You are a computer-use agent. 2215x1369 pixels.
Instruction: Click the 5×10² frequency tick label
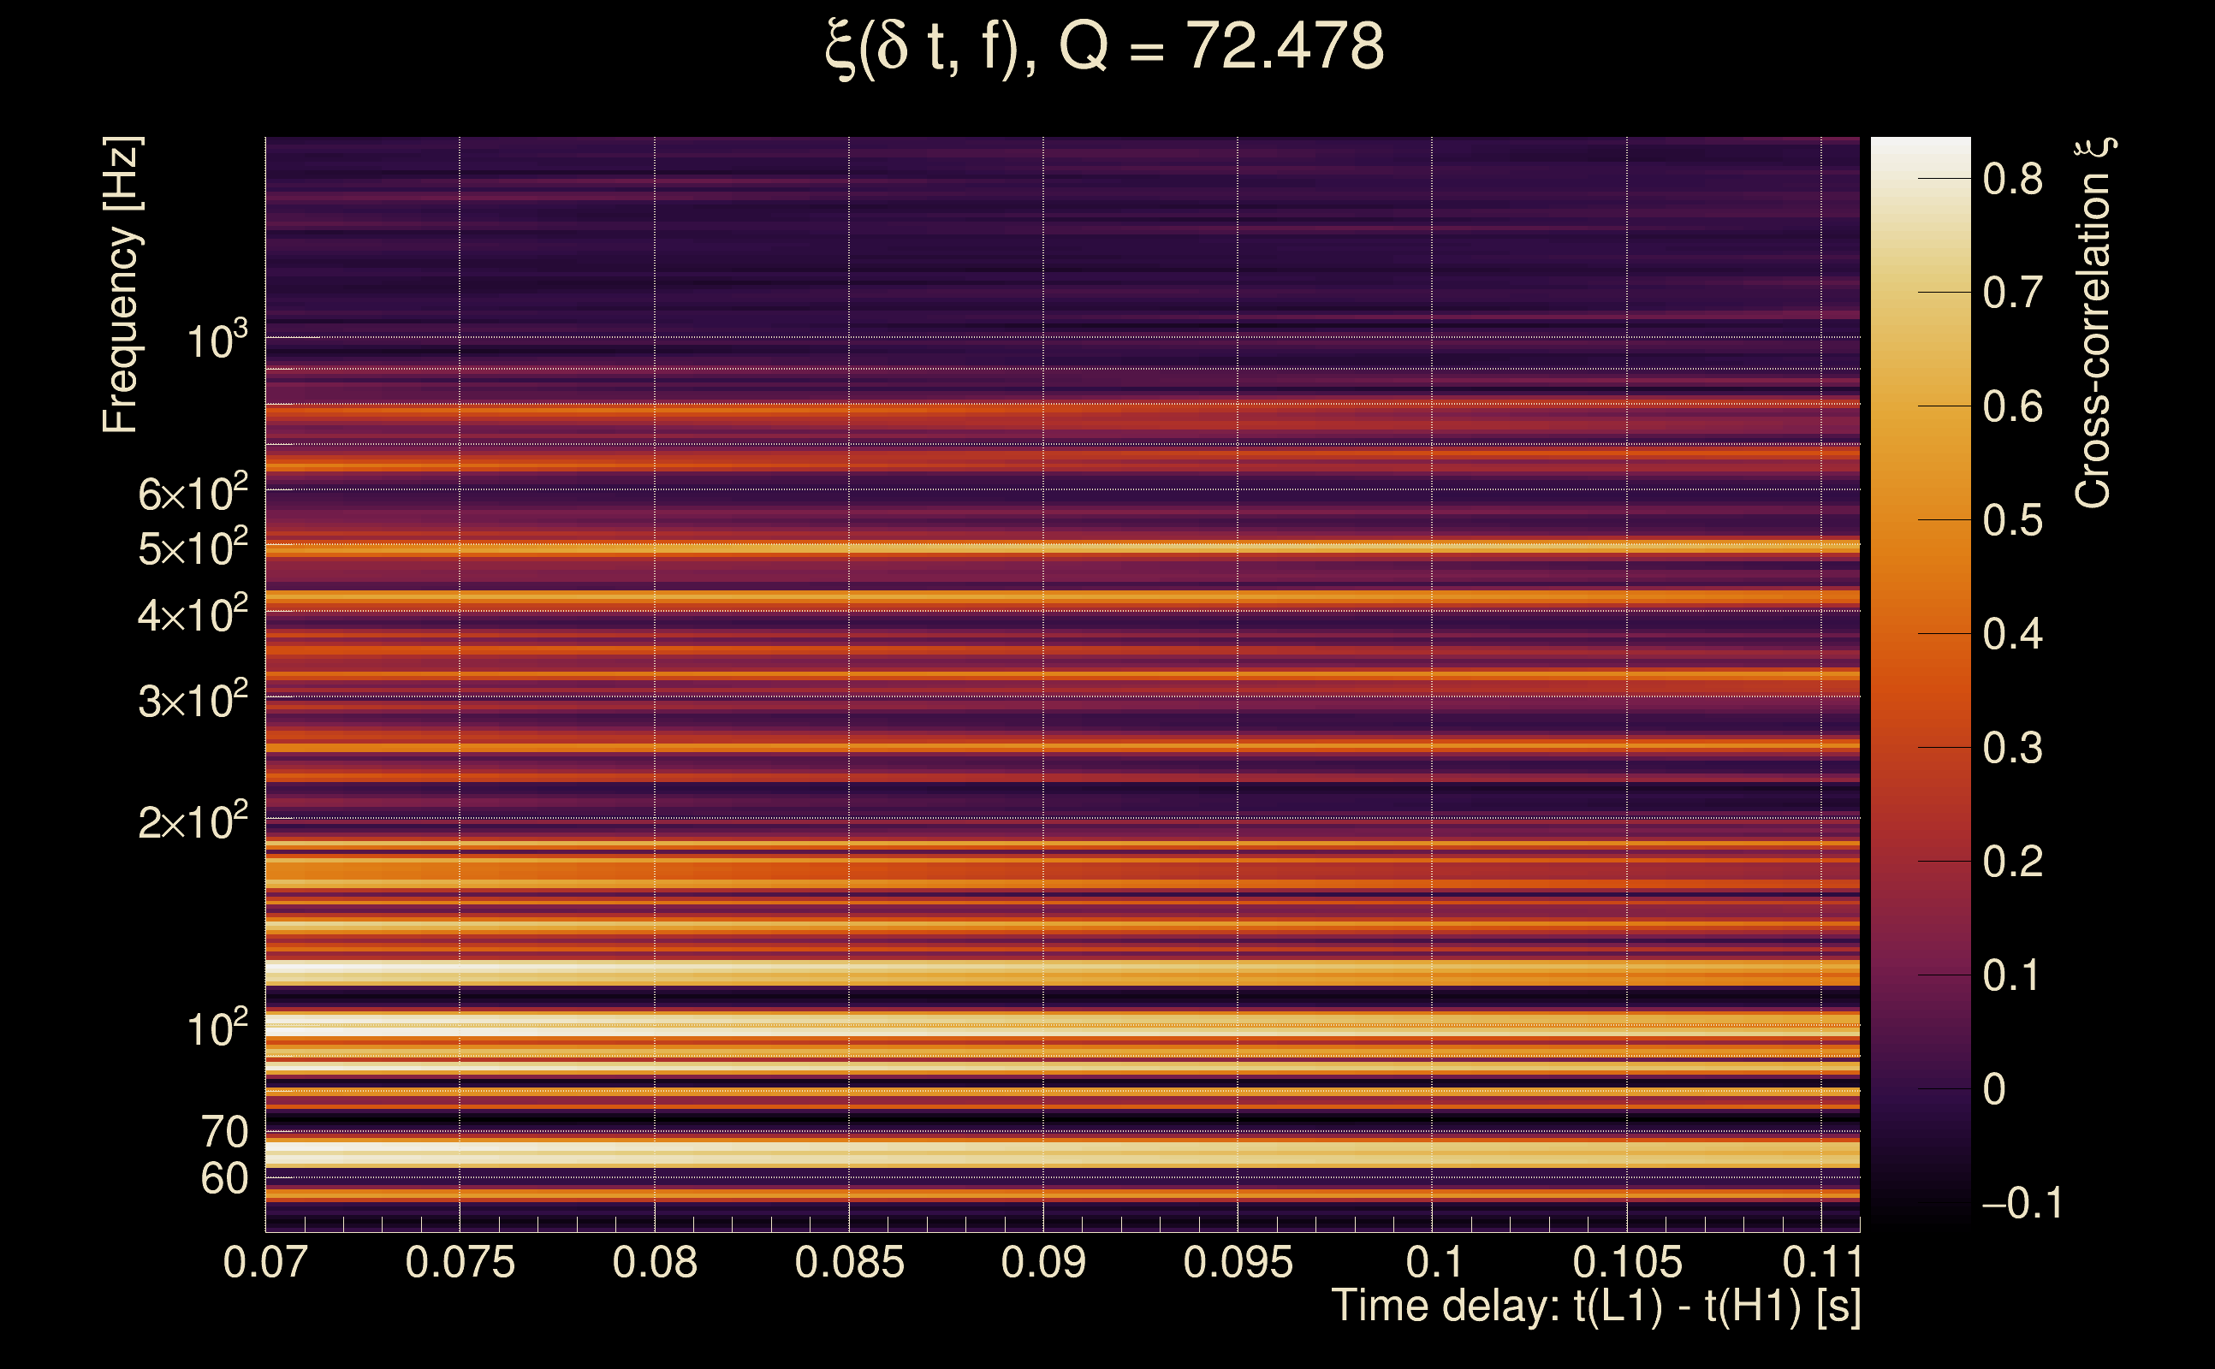coord(192,548)
